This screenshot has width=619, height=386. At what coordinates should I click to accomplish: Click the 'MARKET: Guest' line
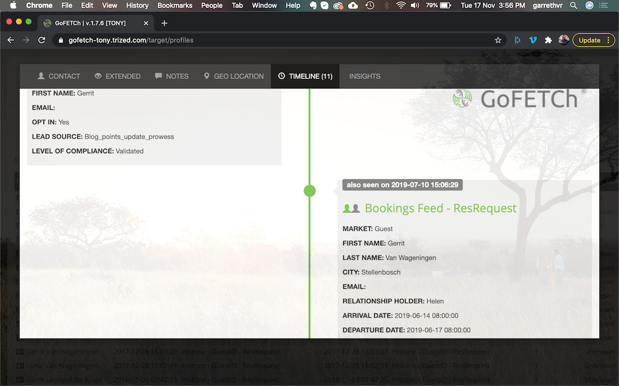[x=367, y=229]
